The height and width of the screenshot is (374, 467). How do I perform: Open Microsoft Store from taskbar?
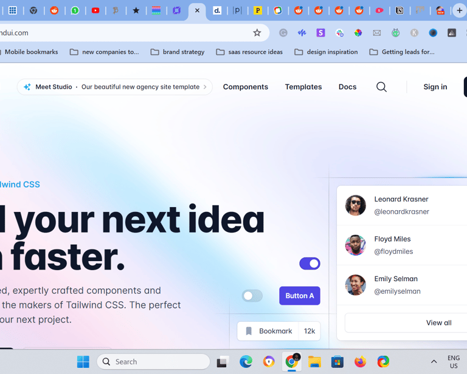(337, 362)
